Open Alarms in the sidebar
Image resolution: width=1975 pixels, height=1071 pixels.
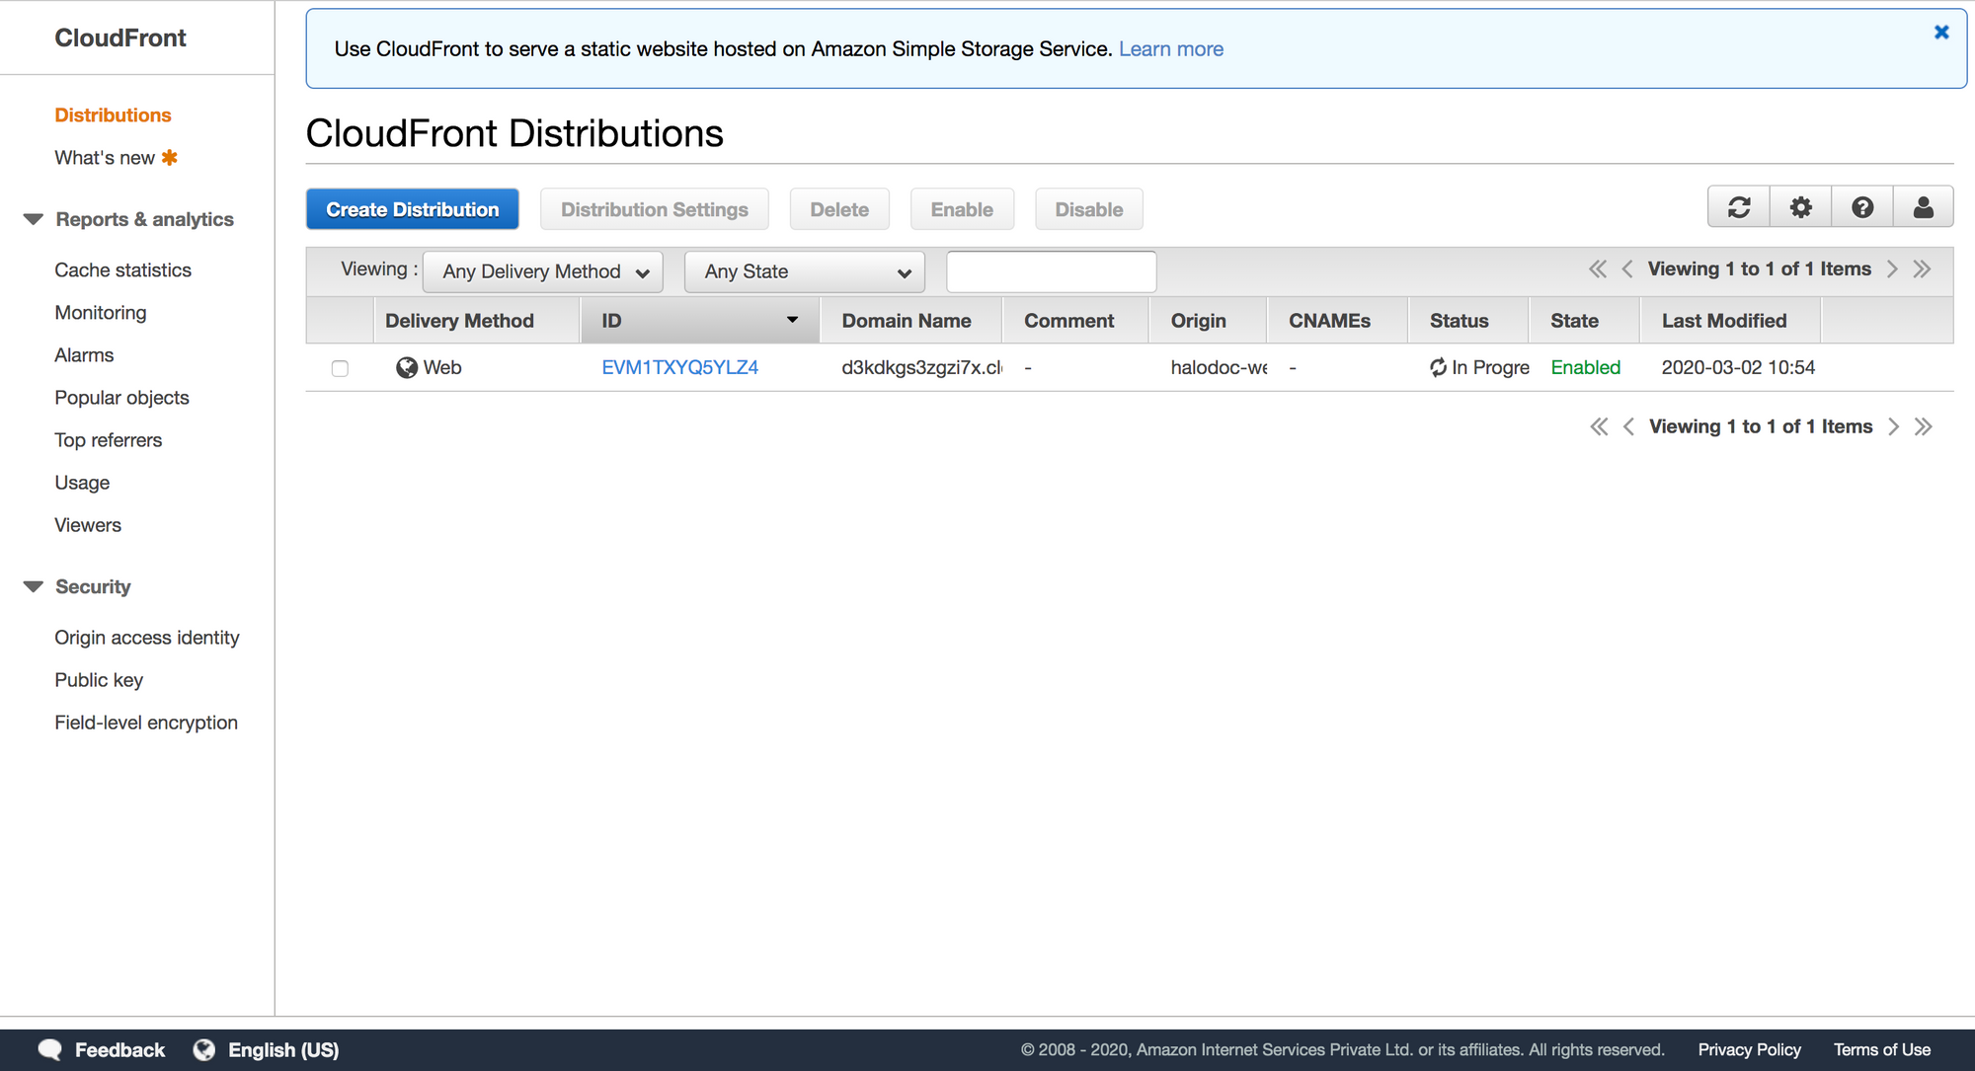tap(84, 355)
